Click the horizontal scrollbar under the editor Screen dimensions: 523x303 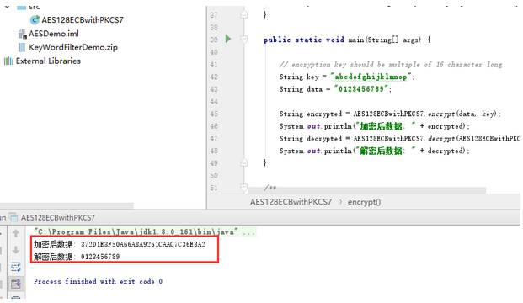367,190
